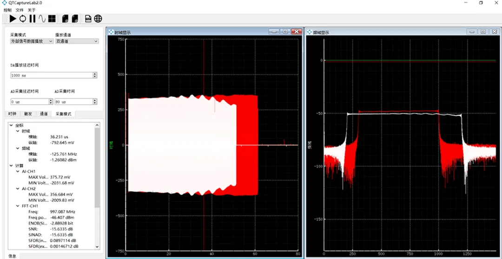This screenshot has width=502, height=259.
Task: Click the first file settings icon
Action: click(x=65, y=19)
